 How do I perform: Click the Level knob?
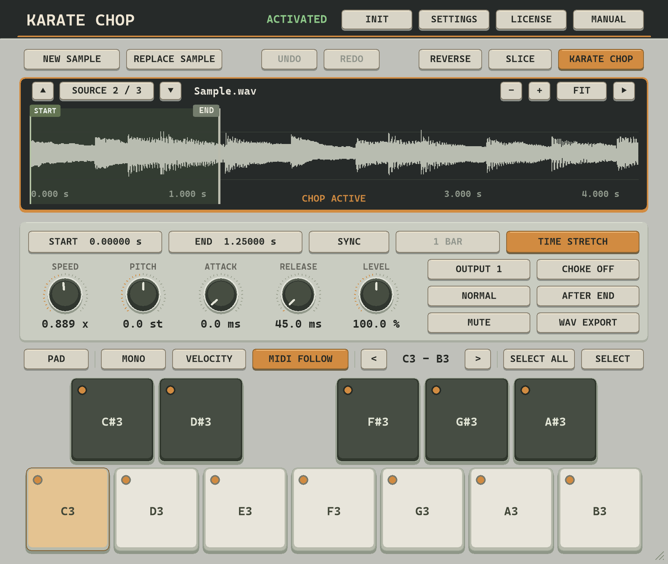(x=376, y=295)
